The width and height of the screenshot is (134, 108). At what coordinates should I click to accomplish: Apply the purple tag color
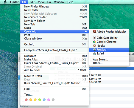click(x=49, y=100)
